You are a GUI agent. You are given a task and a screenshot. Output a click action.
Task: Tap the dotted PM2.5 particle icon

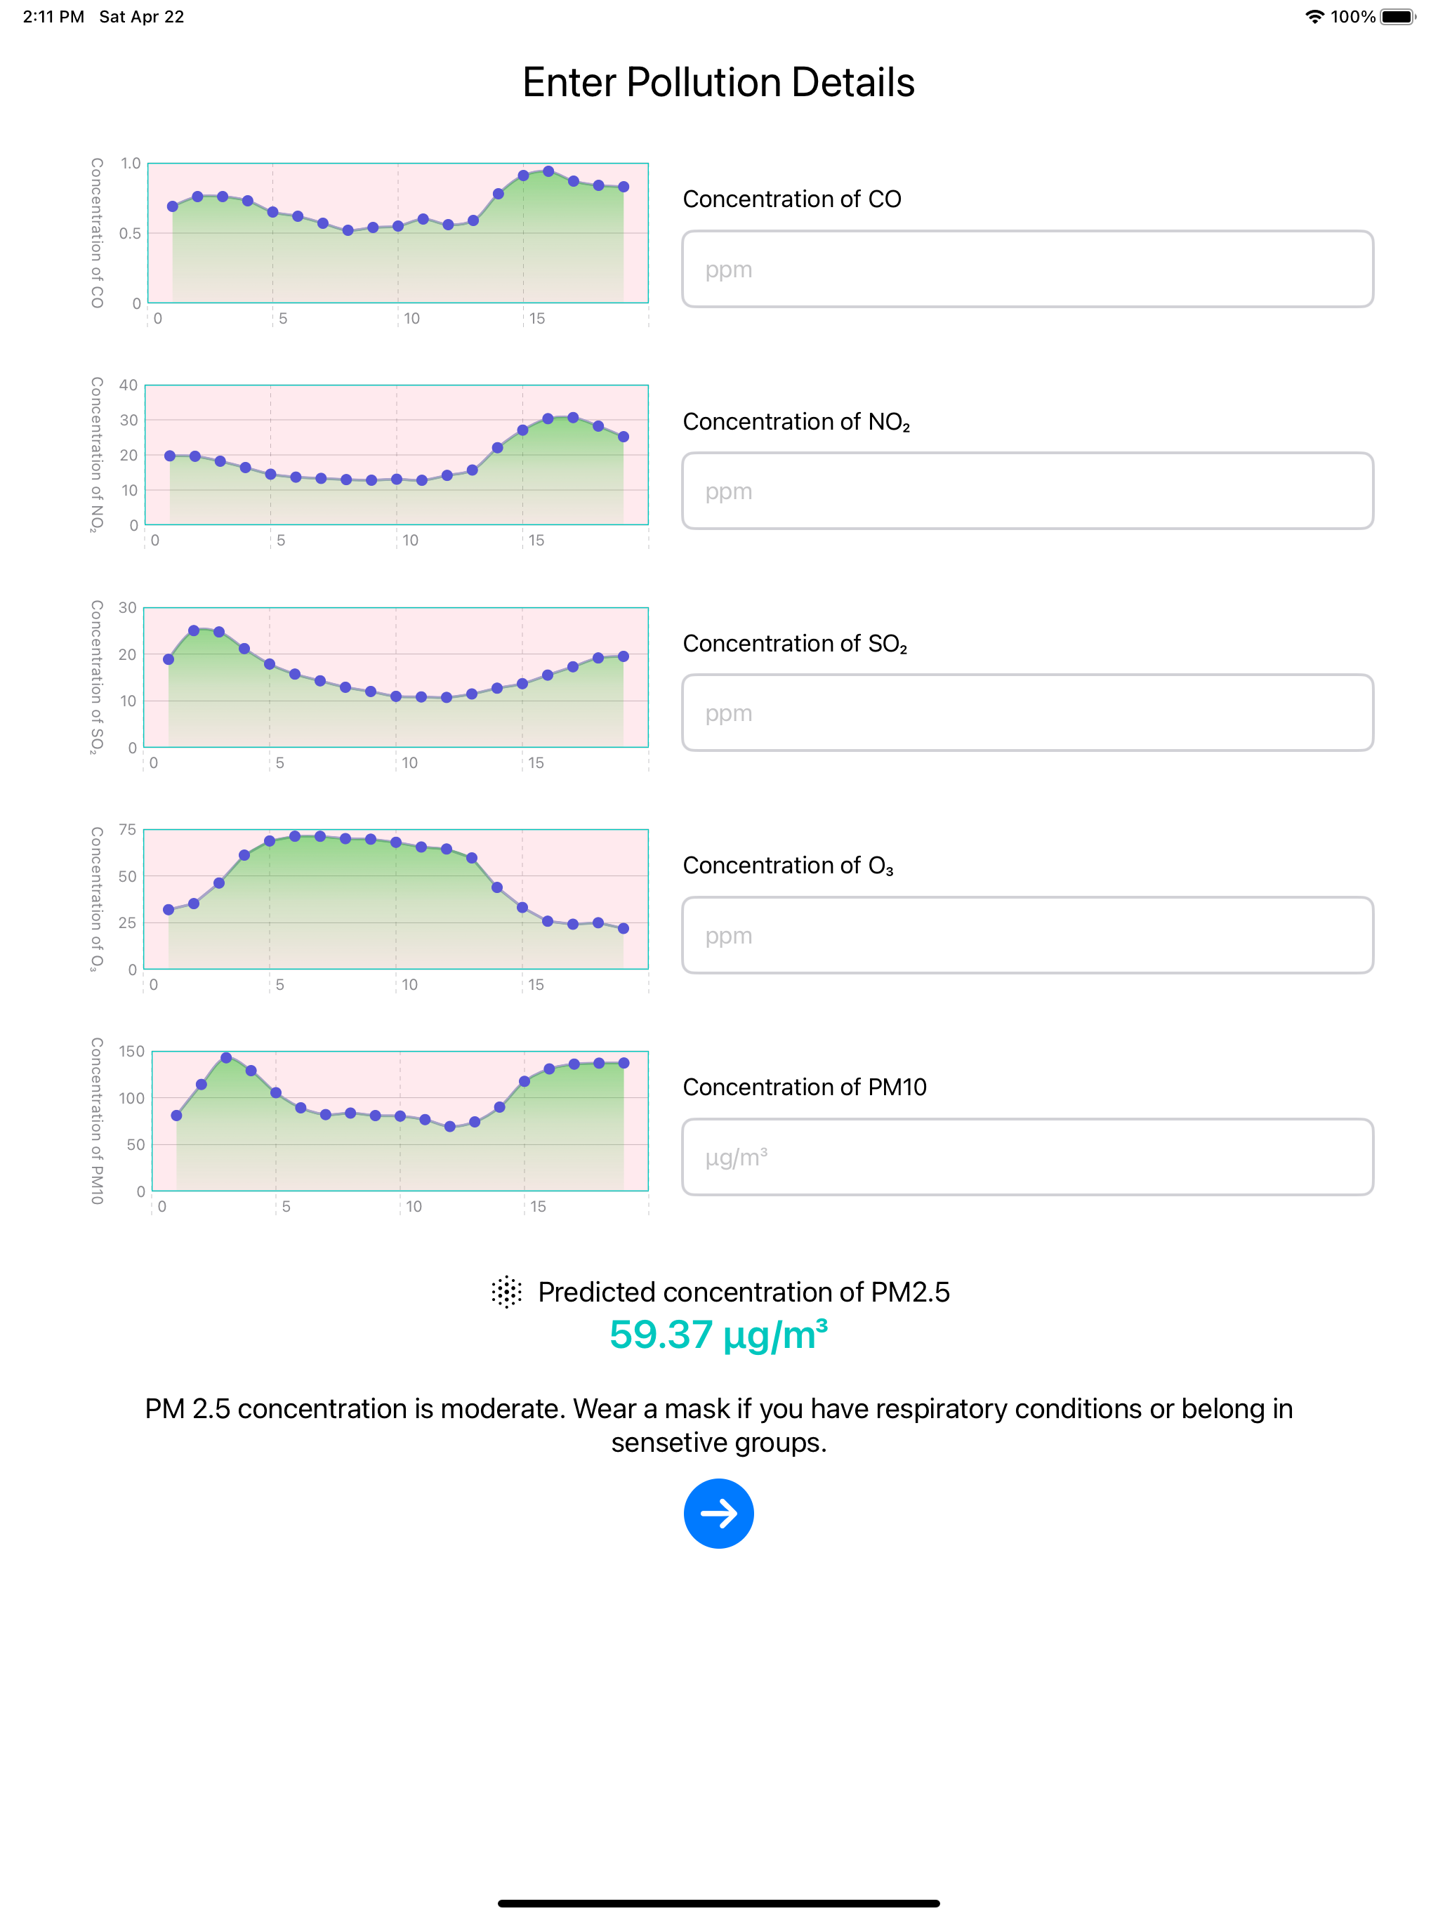tap(506, 1292)
